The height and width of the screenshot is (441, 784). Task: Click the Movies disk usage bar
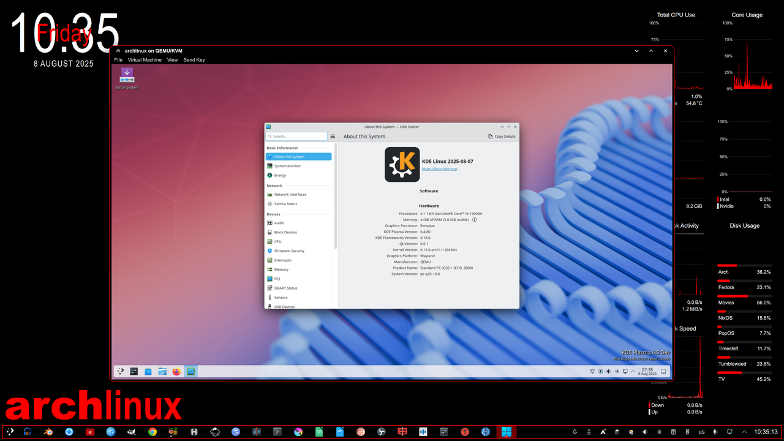[744, 296]
